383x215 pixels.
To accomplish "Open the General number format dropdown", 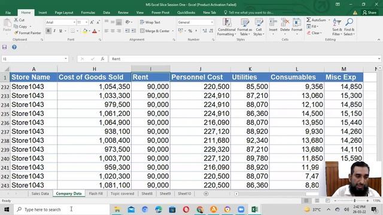I will tap(212, 22).
